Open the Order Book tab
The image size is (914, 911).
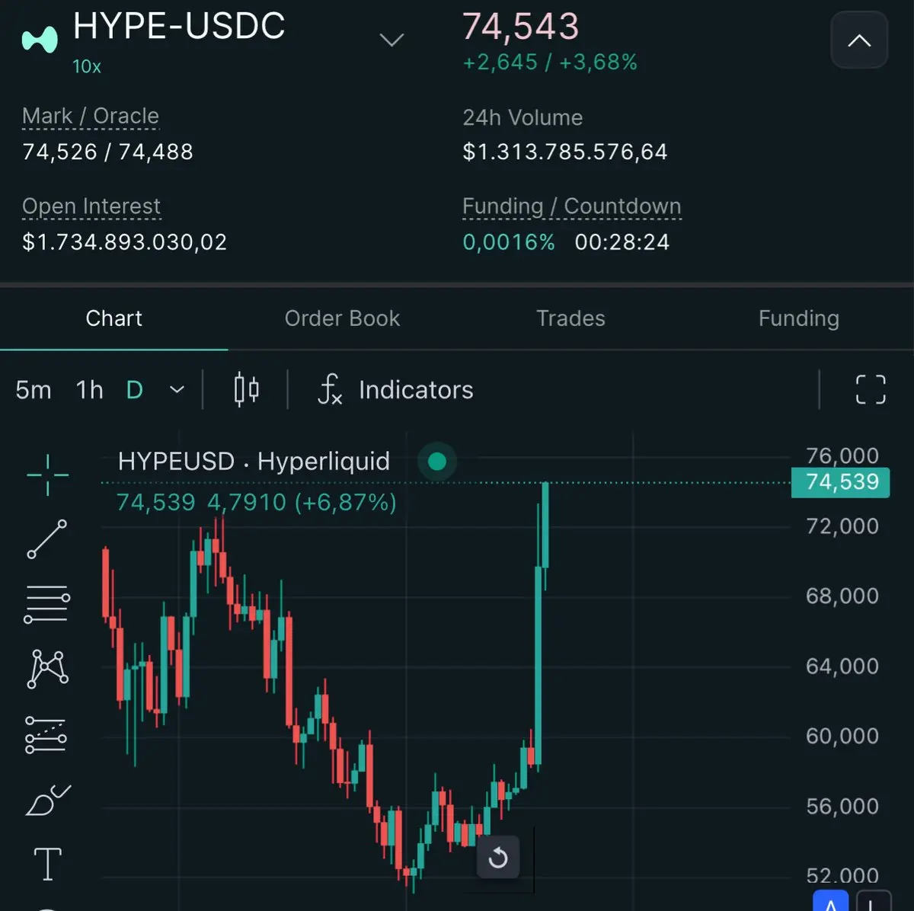pos(342,318)
